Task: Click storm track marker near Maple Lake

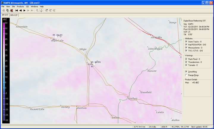Action: click(56, 37)
